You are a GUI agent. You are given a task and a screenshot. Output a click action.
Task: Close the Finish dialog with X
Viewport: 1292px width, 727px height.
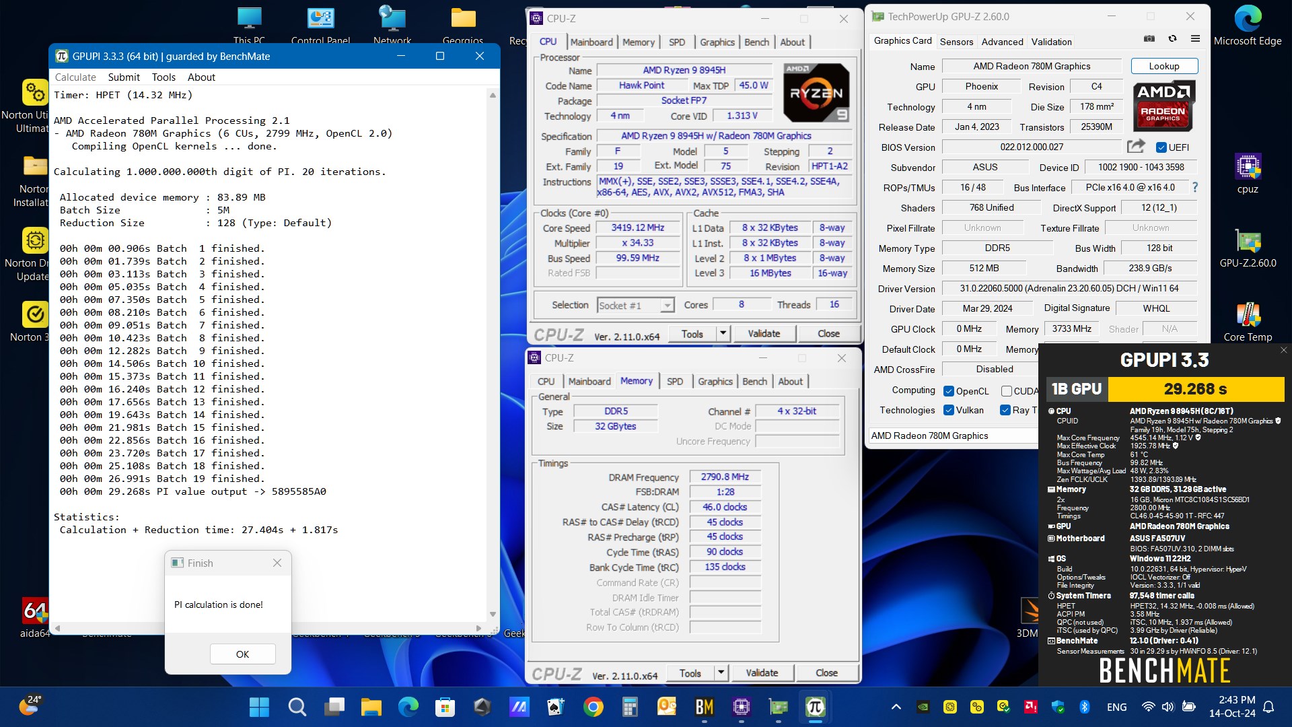pyautogui.click(x=277, y=563)
